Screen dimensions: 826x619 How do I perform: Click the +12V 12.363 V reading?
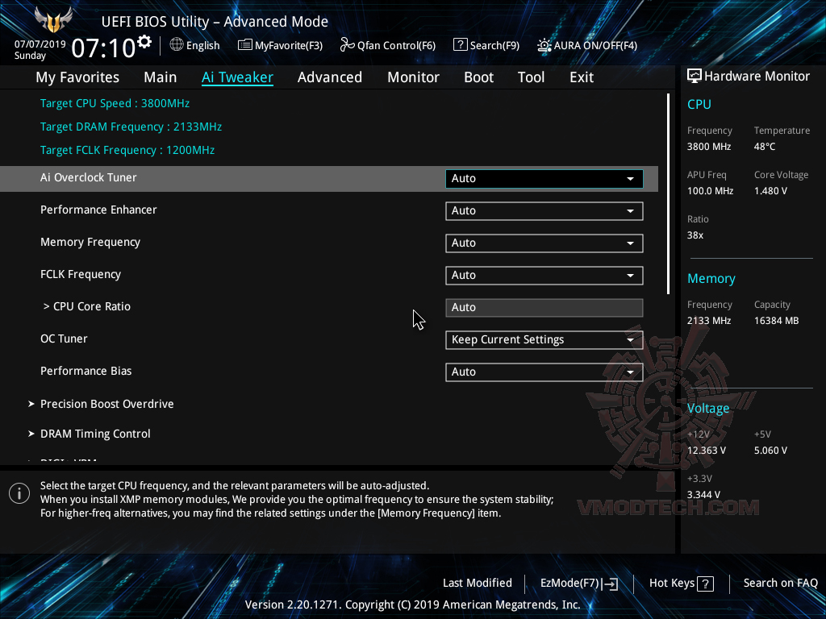tap(707, 451)
